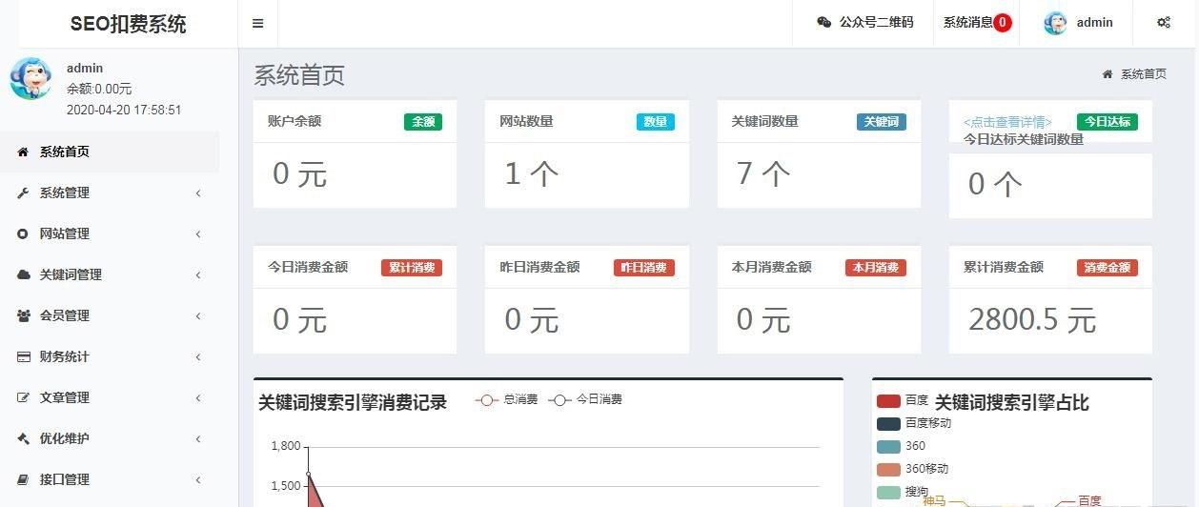Expand the 接口管理 chevron arrow
Viewport: 1199px width, 507px height.
198,480
